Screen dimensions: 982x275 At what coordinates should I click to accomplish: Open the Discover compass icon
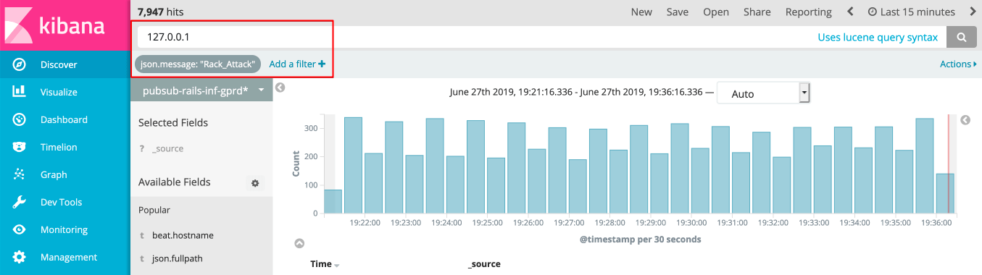20,64
